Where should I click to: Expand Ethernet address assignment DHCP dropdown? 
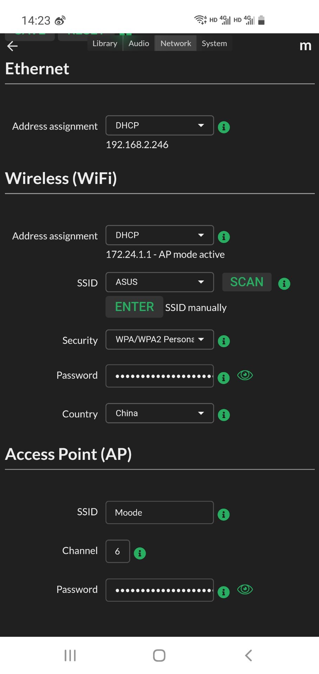(160, 125)
